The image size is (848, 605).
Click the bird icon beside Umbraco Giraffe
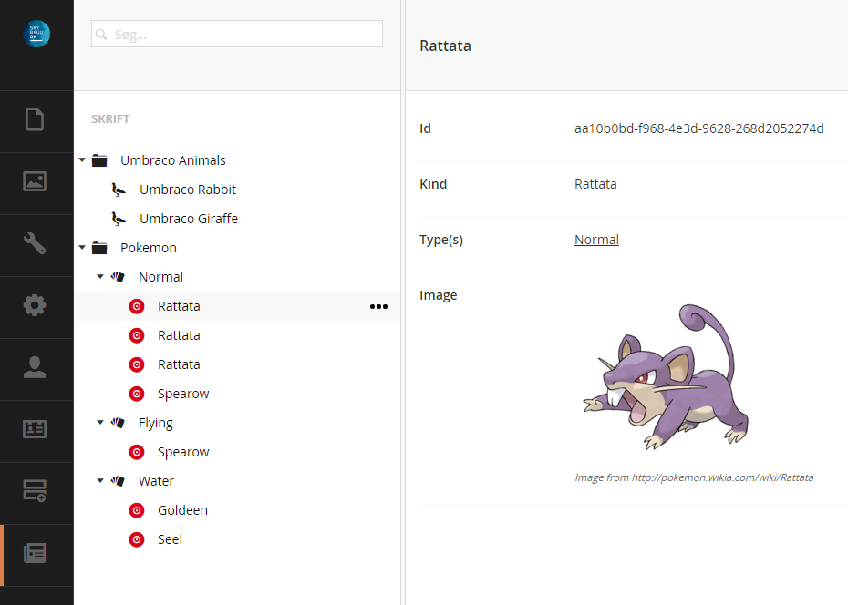coord(119,219)
